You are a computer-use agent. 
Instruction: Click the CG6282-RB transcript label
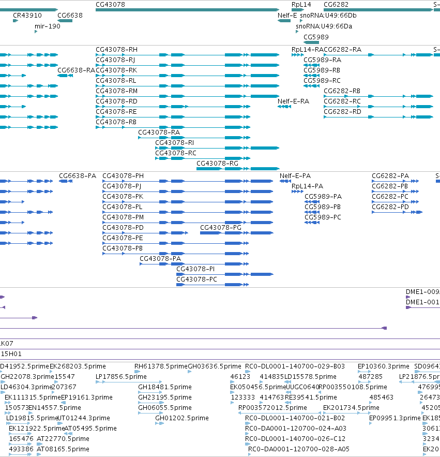pyautogui.click(x=342, y=91)
